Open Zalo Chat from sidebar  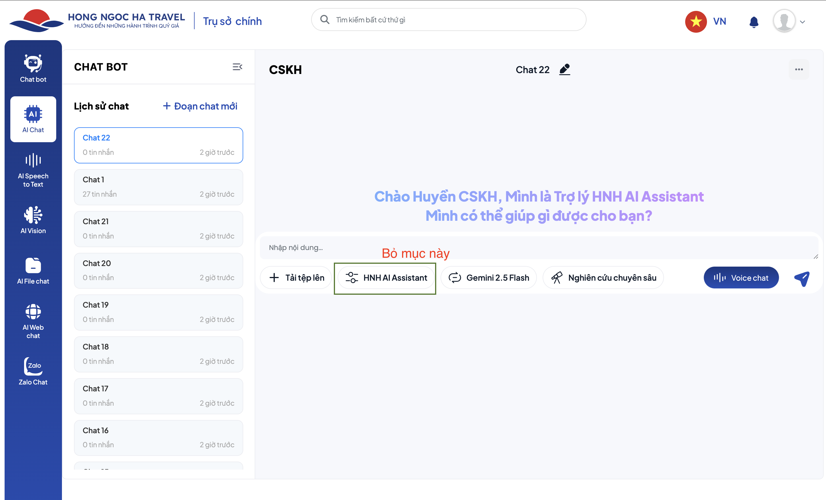pyautogui.click(x=33, y=371)
